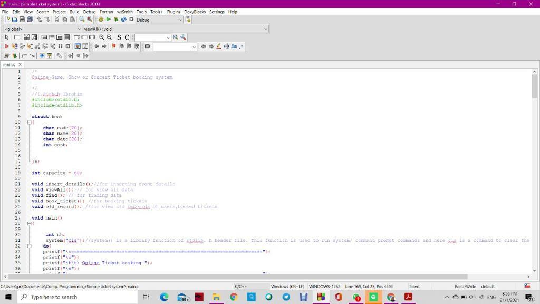Click the Save file icon
The width and height of the screenshot is (540, 304).
pos(22,20)
